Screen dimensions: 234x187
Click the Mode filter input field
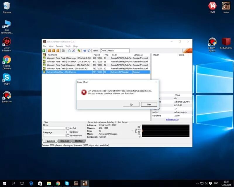54,128
